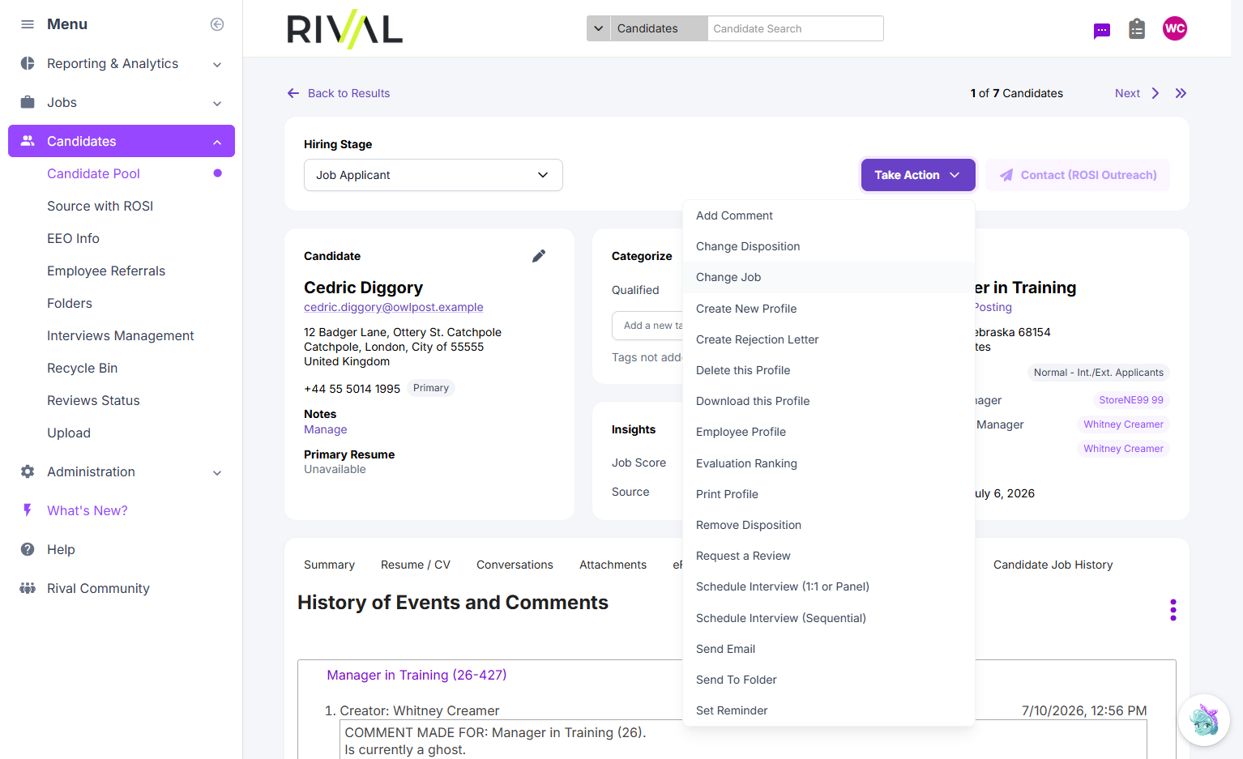Click the Administration gear icon
Viewport: 1243px width, 759px height.
[28, 471]
